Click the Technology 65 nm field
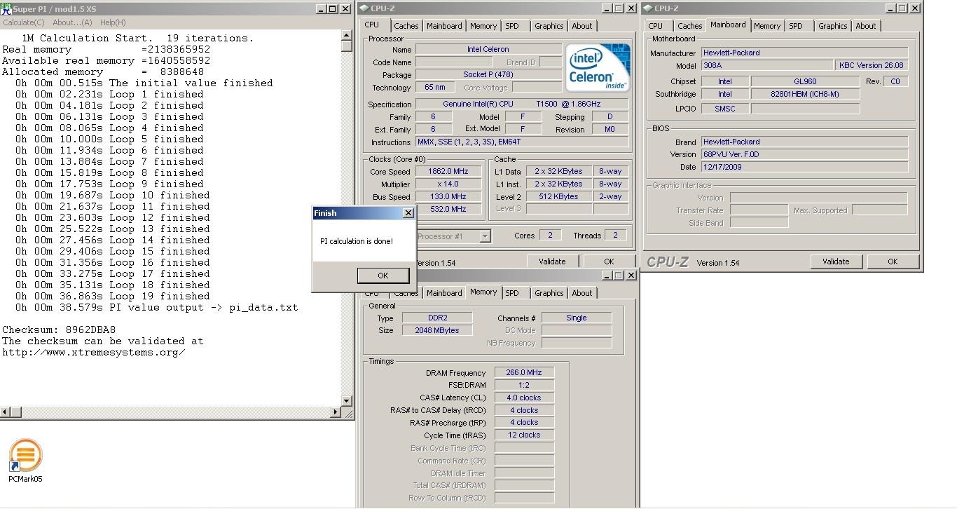Screen dimensions: 957x509 [x=434, y=87]
